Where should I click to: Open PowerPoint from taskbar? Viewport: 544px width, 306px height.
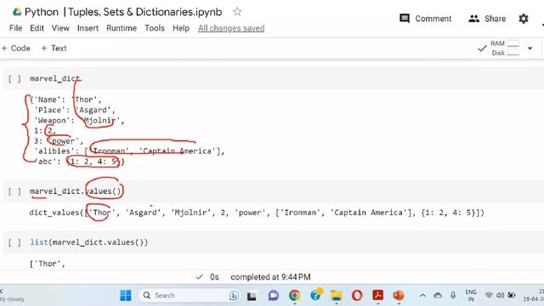pos(399,296)
